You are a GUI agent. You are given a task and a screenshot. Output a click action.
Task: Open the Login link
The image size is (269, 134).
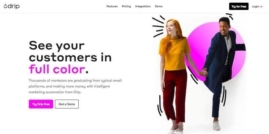pyautogui.click(x=256, y=6)
